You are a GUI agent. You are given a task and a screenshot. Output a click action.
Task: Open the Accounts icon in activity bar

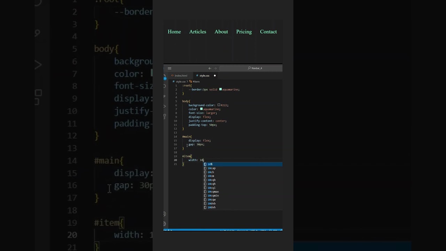[164, 214]
